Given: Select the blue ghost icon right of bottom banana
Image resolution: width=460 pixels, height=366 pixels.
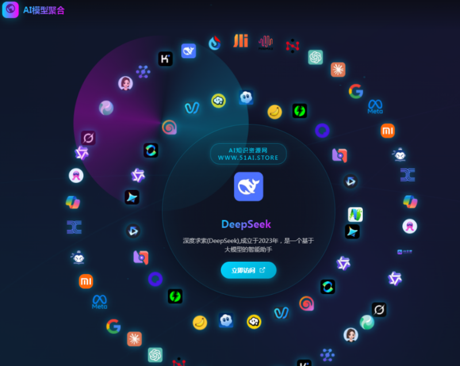Looking at the screenshot, I should pos(226,320).
